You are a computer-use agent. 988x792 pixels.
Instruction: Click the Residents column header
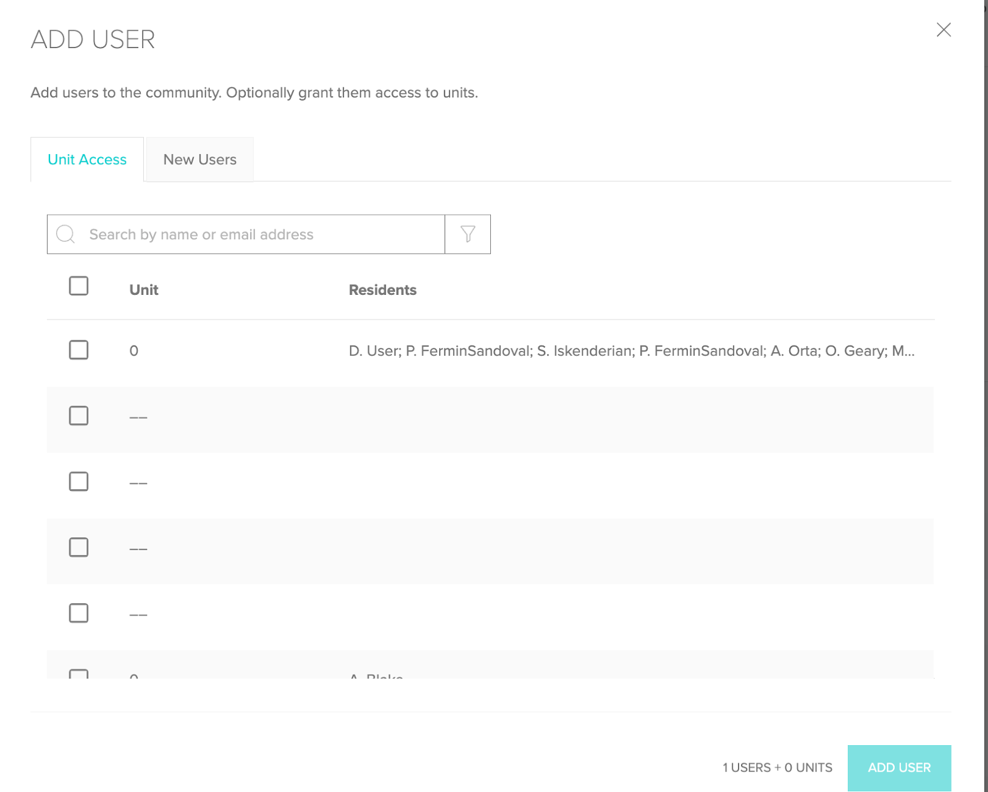(383, 290)
